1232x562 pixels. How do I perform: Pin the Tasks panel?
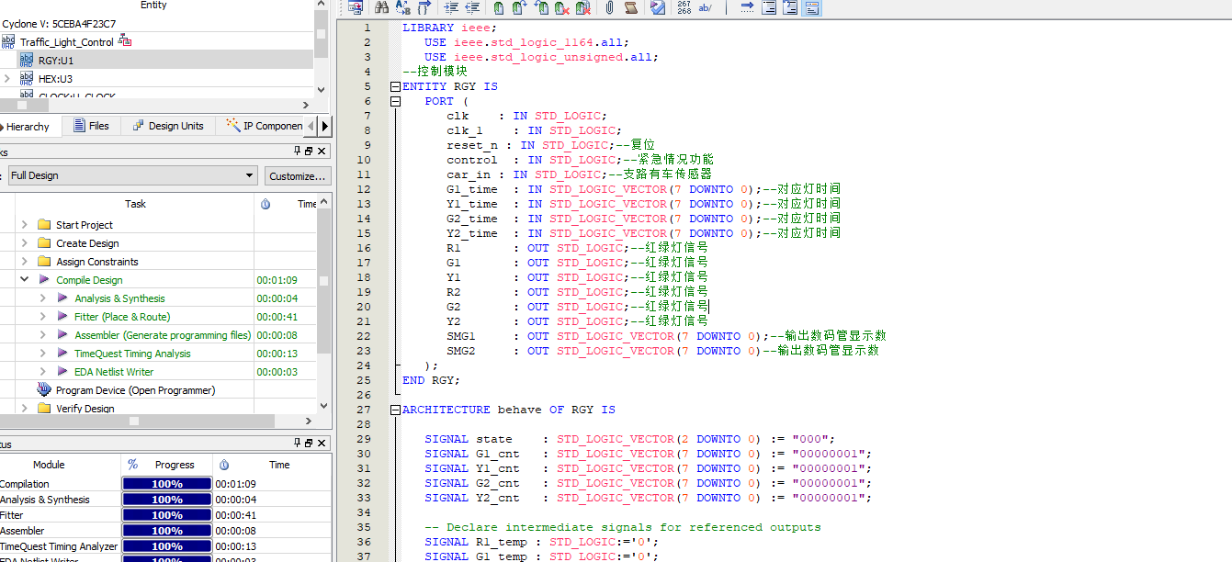pos(297,151)
